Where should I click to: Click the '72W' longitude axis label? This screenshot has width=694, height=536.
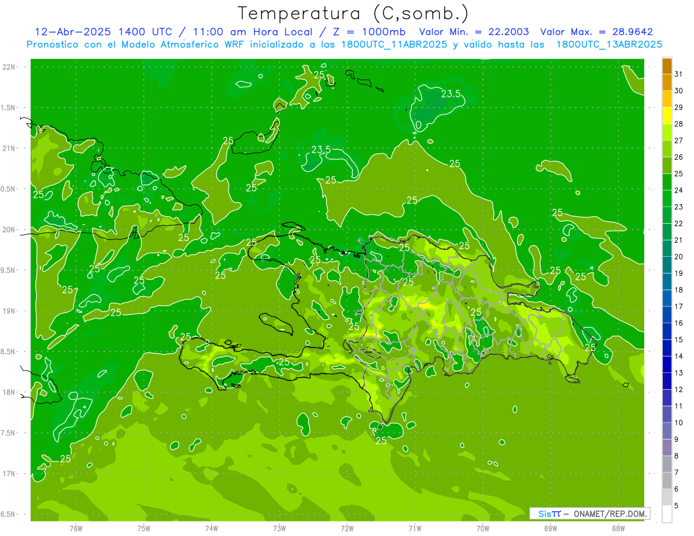pyautogui.click(x=347, y=528)
